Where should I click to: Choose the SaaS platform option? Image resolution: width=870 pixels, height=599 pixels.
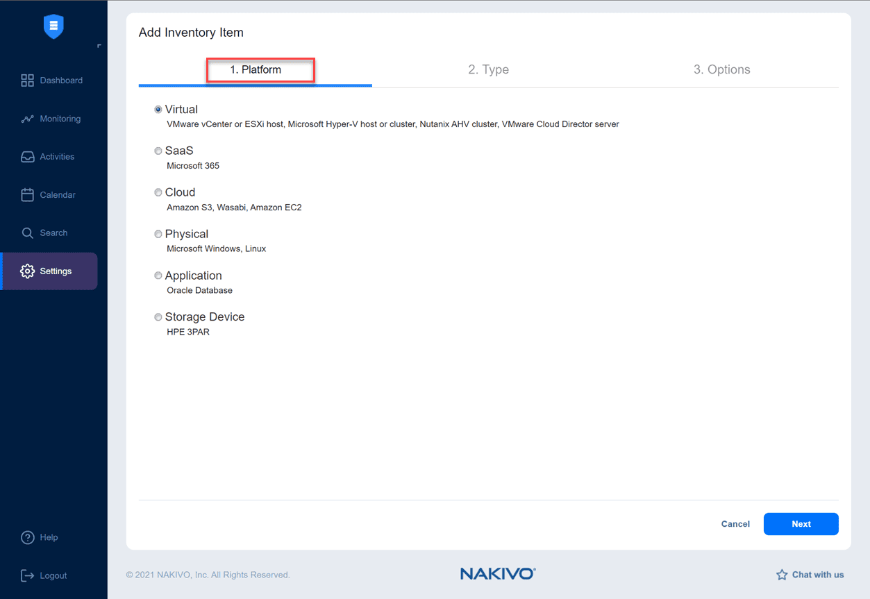pos(158,150)
